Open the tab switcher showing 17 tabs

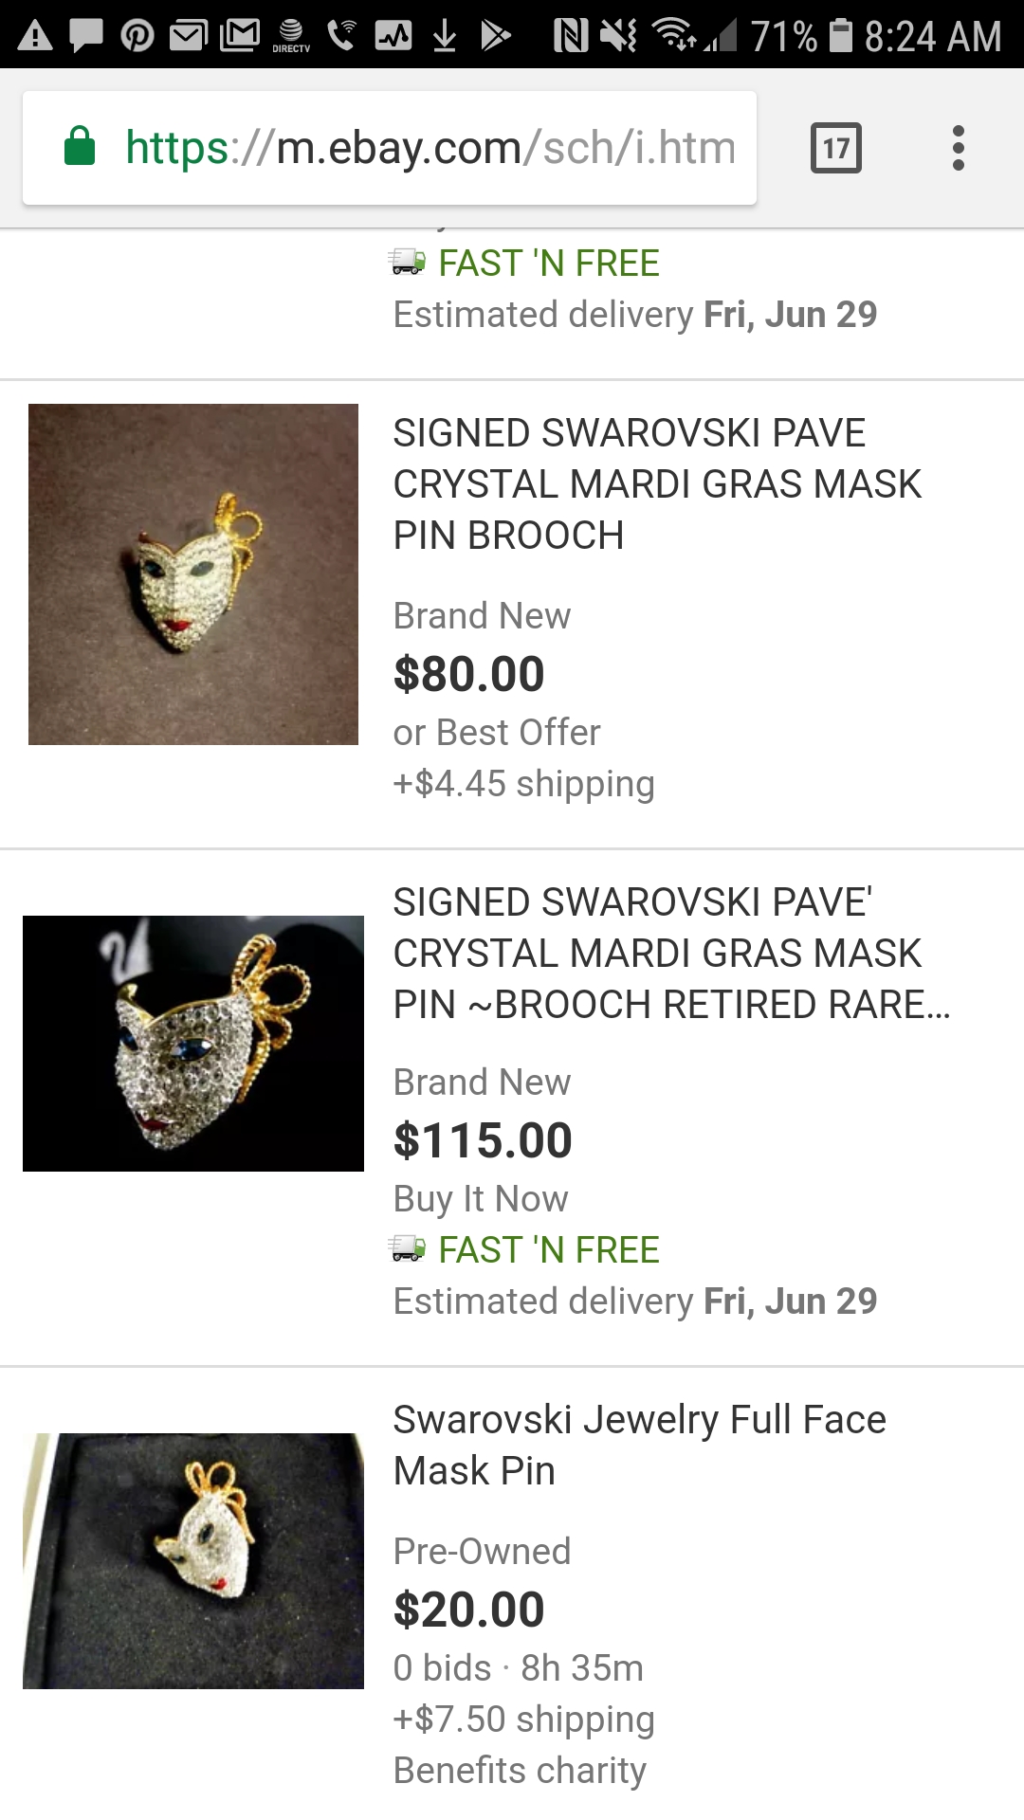[835, 148]
